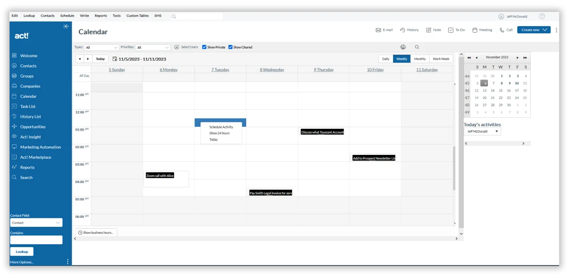Click the Select Users icon
The height and width of the screenshot is (277, 569).
coord(177,47)
